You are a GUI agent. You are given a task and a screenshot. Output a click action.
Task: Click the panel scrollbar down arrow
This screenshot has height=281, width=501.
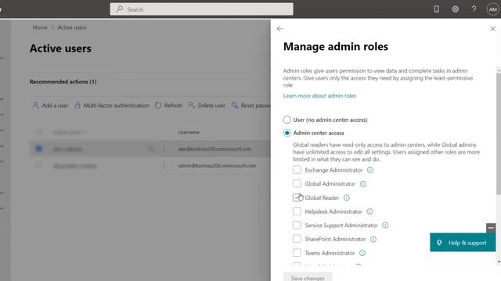[499, 262]
